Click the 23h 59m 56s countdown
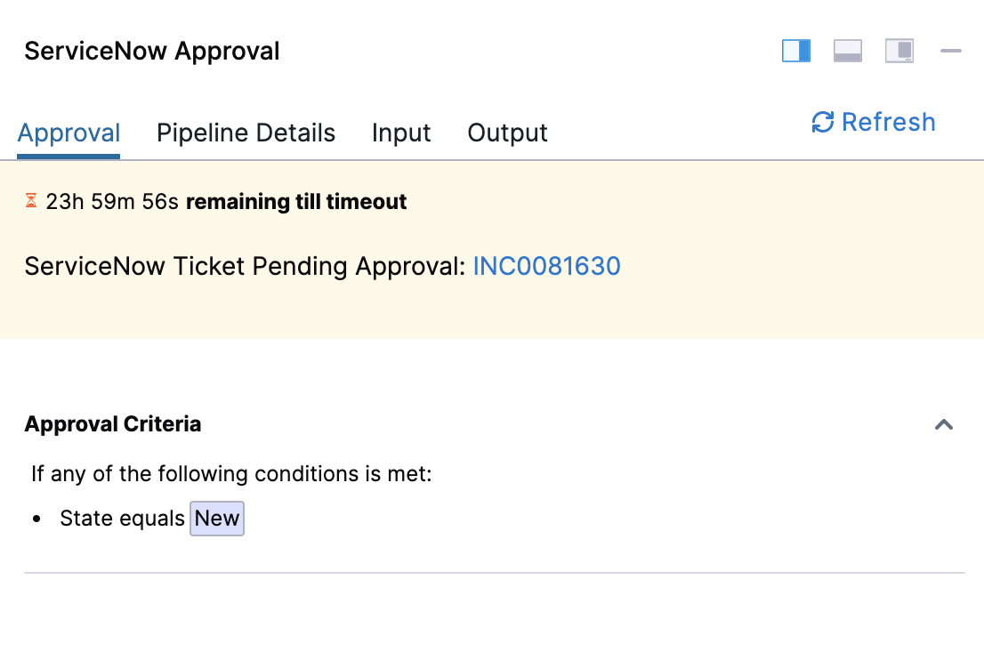 (113, 202)
